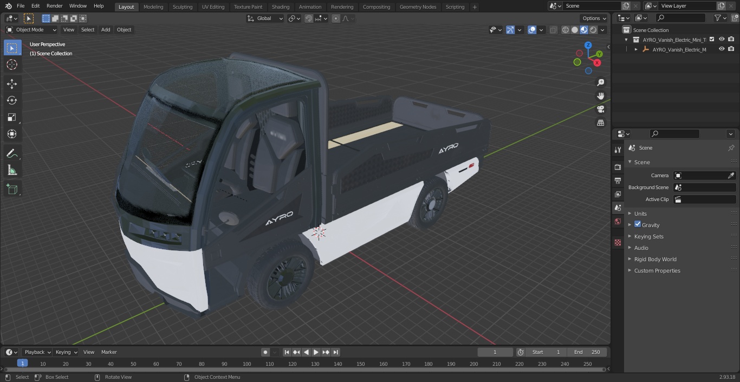The width and height of the screenshot is (740, 382).
Task: Expand the Audio panel
Action: (641, 248)
